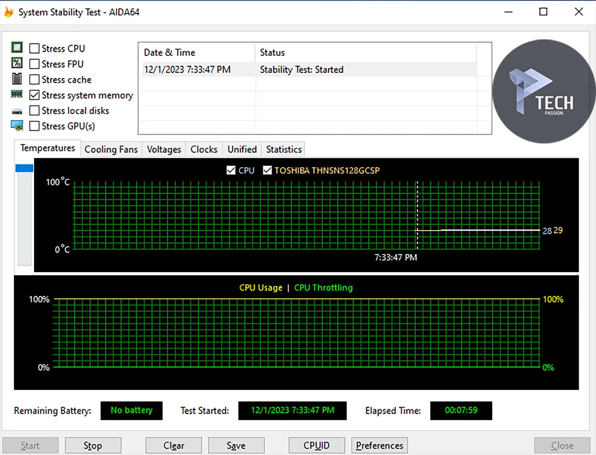The image size is (596, 455).
Task: Click the greyed Start button
Action: click(30, 446)
